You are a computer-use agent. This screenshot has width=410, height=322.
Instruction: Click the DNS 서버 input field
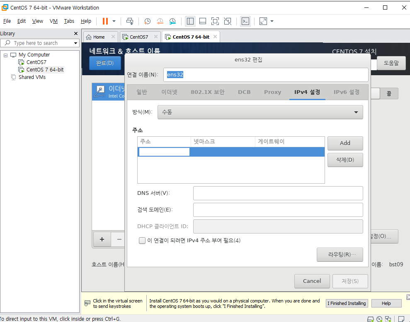pyautogui.click(x=278, y=193)
